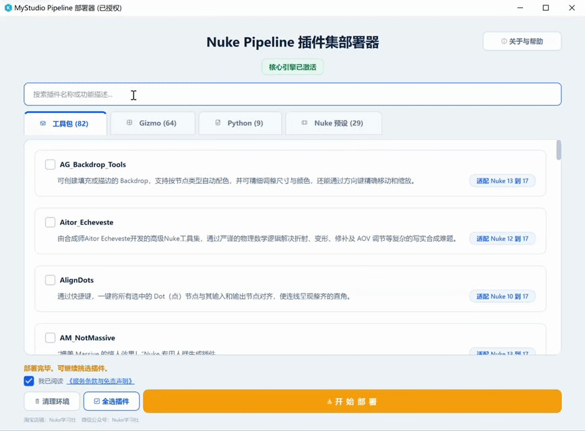Image resolution: width=585 pixels, height=431 pixels.
Task: Click the AlignDots description text
Action: (204, 296)
